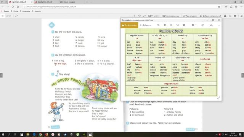Screen dimensions: 244x137
Task: Open Yandex browser from the taskbar
Action: point(53,134)
